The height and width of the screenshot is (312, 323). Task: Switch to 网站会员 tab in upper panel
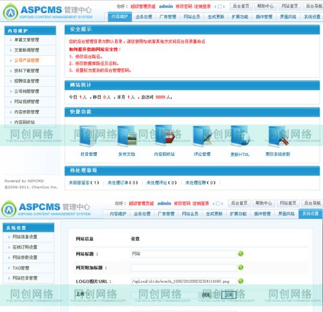tap(192, 17)
